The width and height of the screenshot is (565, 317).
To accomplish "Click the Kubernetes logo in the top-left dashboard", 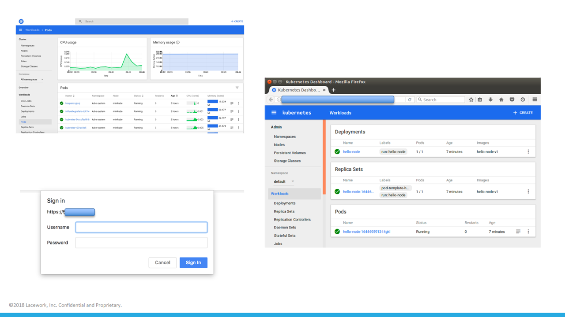I will tap(21, 21).
